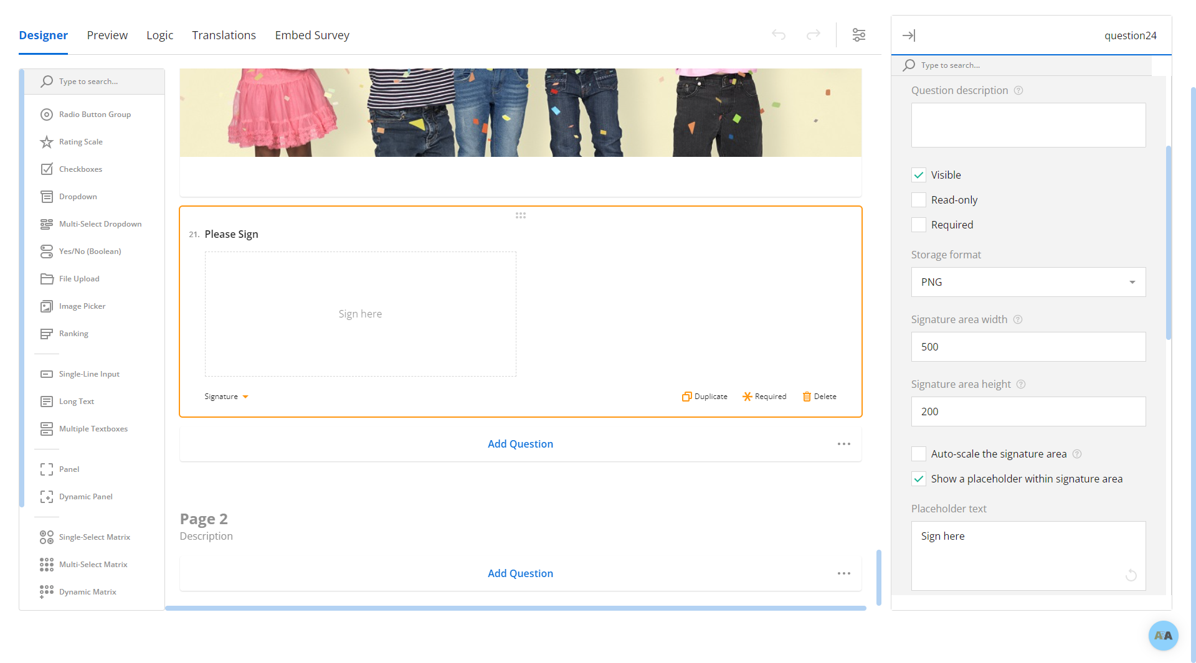
Task: Click the undo arrow icon
Action: point(779,35)
